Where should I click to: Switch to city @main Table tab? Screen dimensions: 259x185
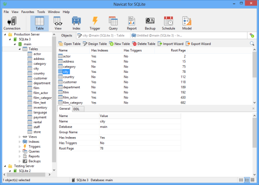[101, 35]
